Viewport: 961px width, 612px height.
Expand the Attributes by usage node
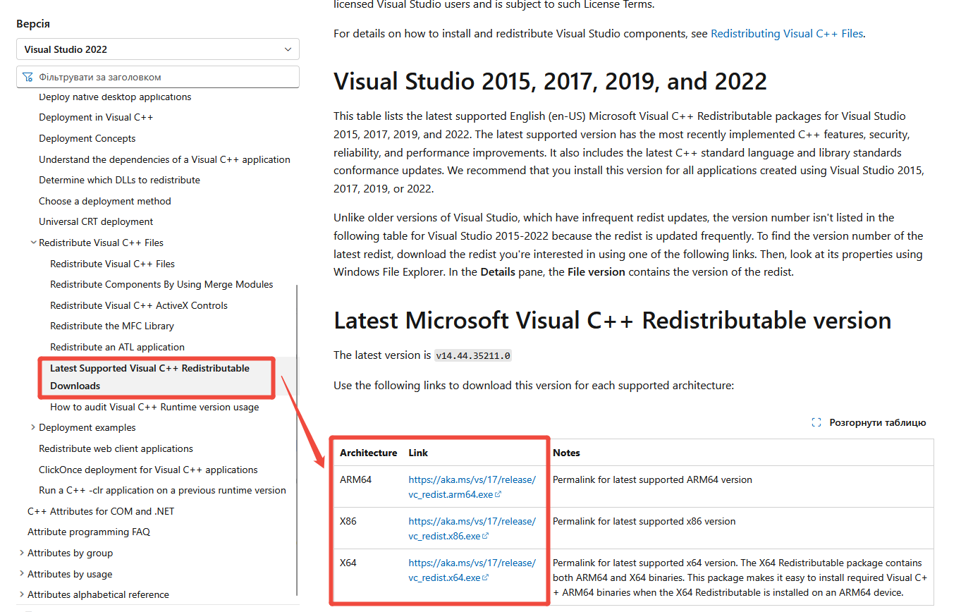22,574
